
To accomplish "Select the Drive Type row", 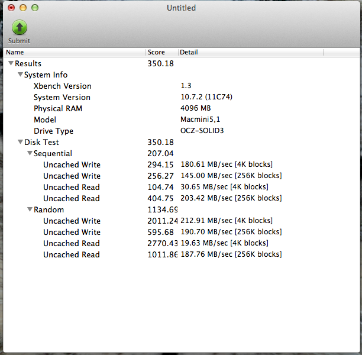I will 182,131.
